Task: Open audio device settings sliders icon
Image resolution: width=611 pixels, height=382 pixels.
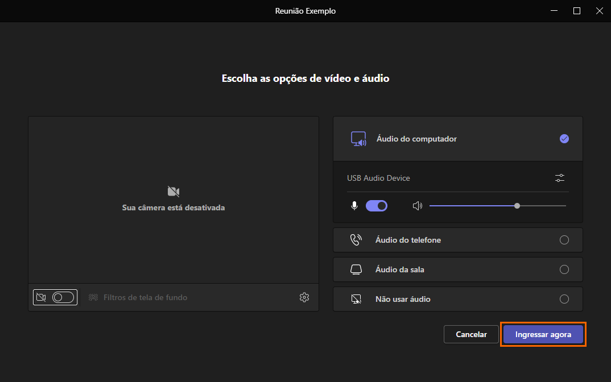Action: point(560,178)
